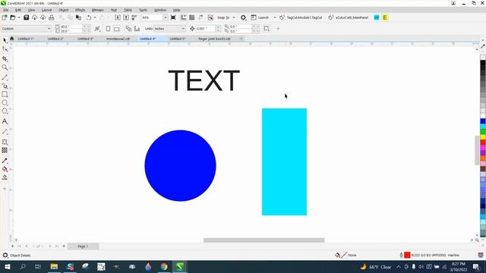Open the Options gear icon
The width and height of the screenshot is (486, 273).
coord(243,17)
